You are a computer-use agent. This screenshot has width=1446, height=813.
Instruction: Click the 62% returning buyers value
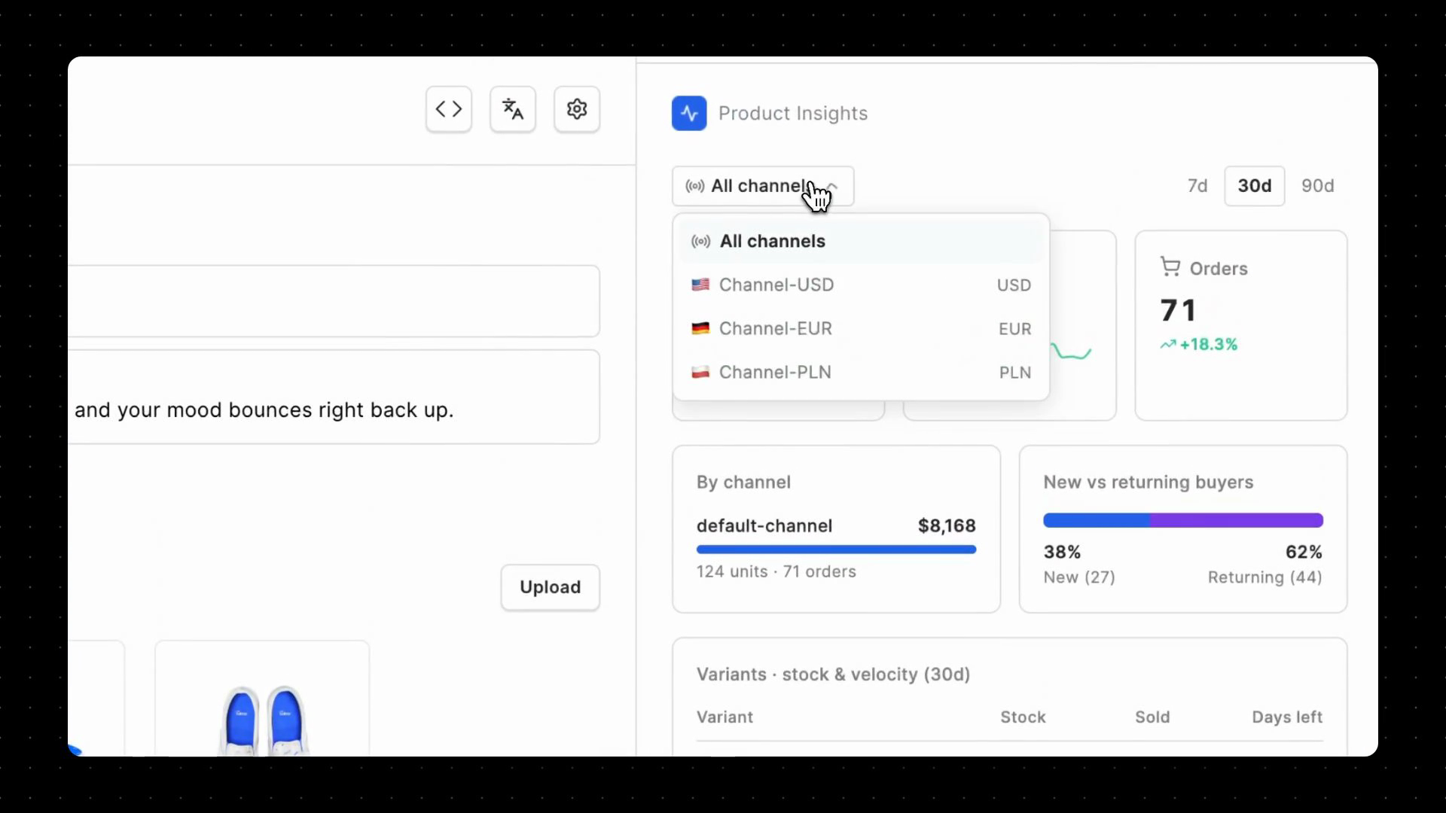tap(1304, 552)
